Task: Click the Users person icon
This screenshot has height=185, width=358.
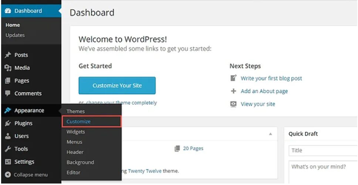Action: tap(7, 136)
